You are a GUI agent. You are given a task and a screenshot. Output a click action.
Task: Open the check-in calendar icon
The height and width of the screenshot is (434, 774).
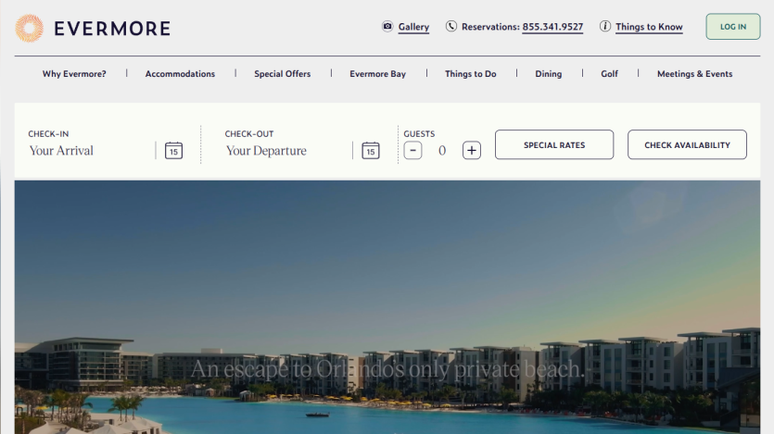(x=173, y=150)
